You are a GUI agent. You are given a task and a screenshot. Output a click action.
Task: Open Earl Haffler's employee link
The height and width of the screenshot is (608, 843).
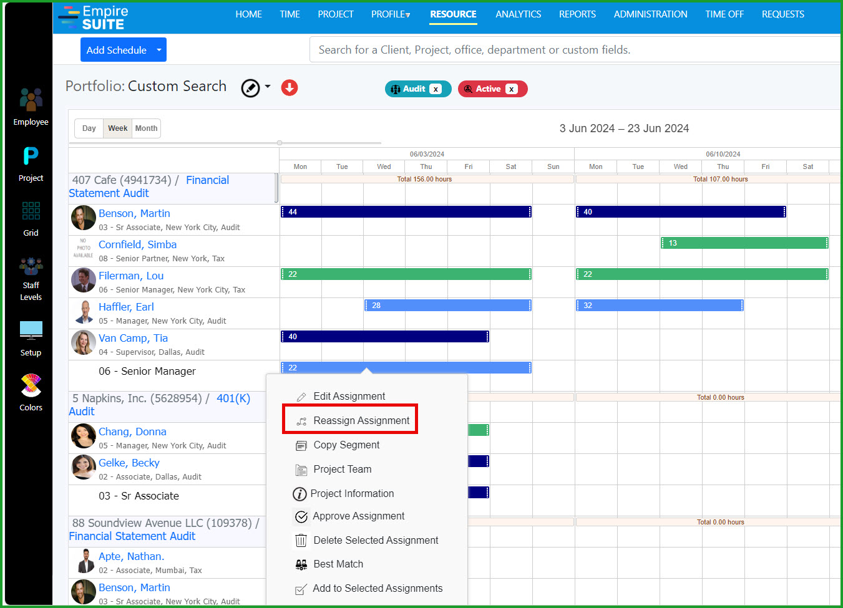pyautogui.click(x=126, y=307)
